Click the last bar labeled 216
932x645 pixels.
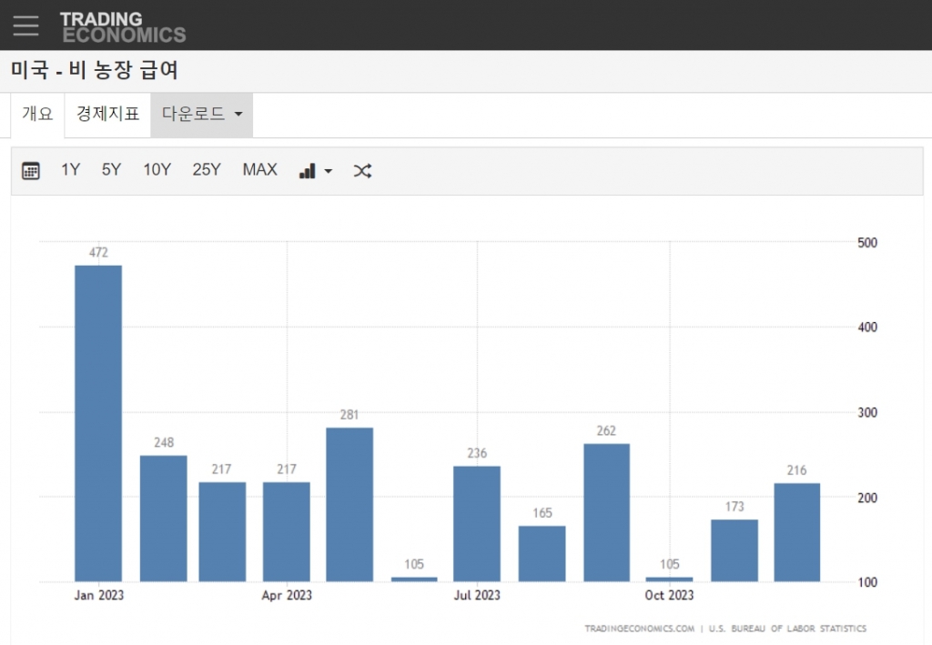pos(797,532)
